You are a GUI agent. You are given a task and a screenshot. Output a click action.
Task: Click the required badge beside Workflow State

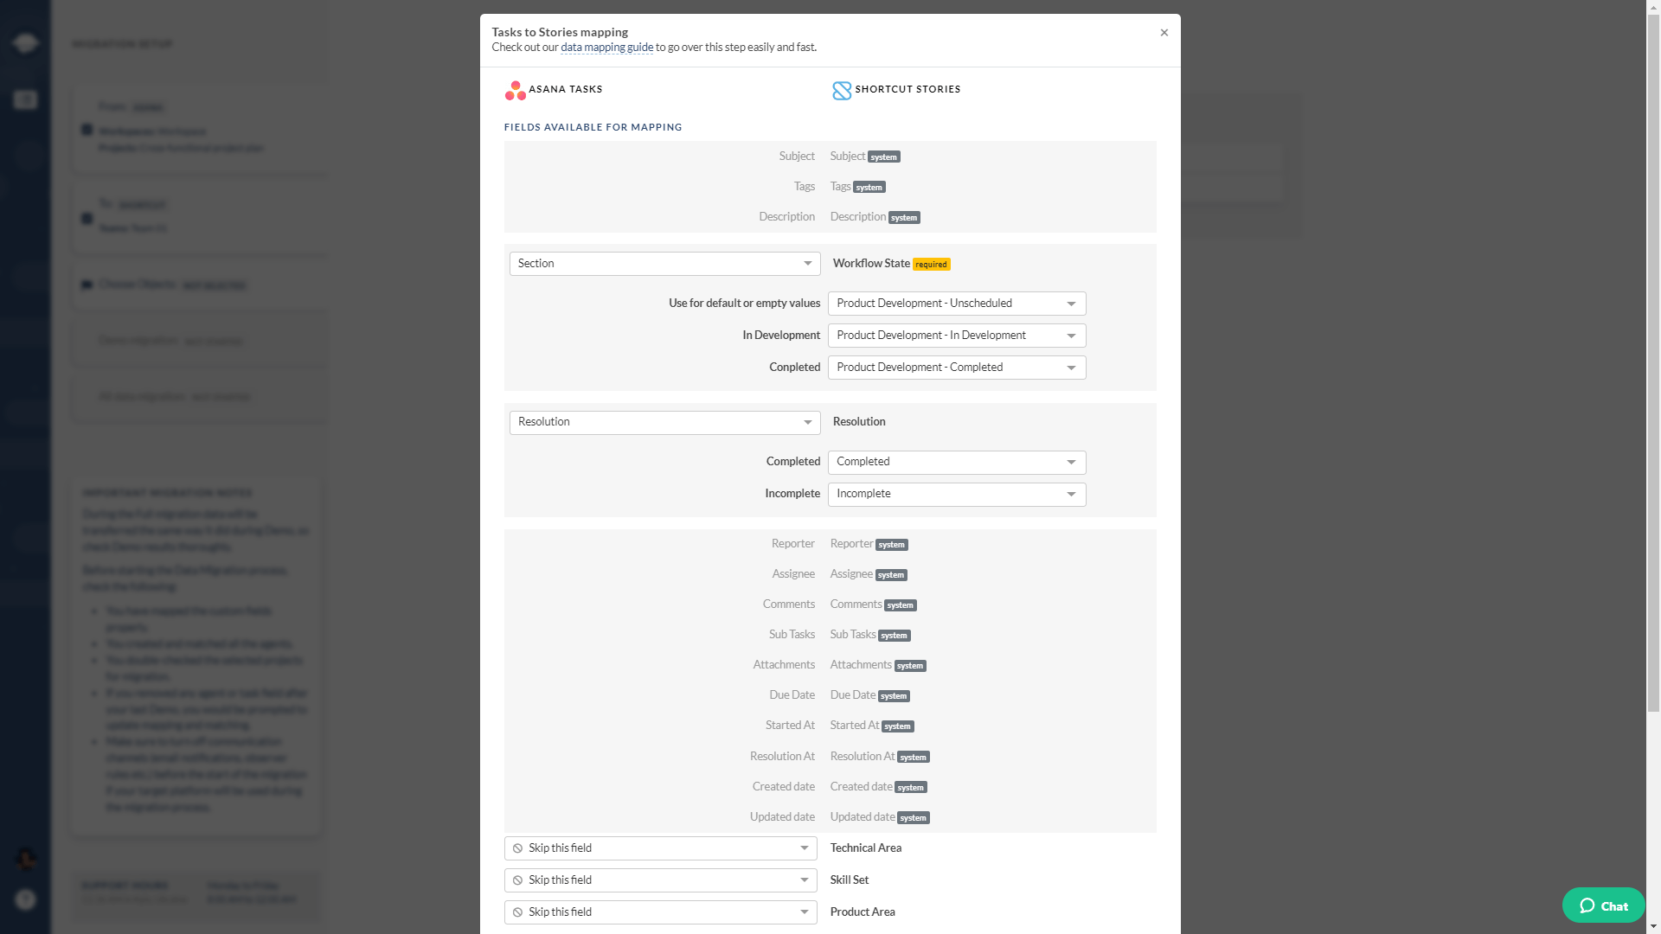[932, 265]
